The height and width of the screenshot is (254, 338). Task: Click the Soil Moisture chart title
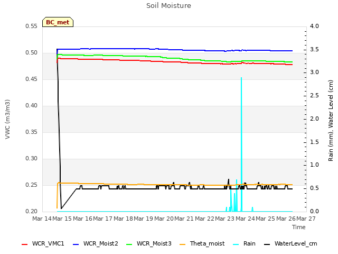(x=168, y=6)
